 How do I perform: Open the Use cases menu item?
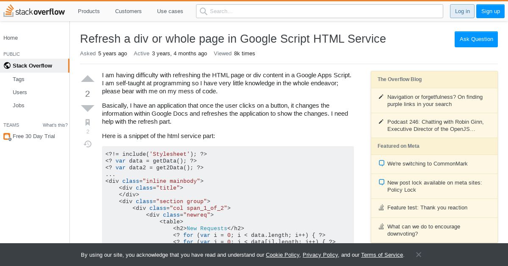pyautogui.click(x=170, y=11)
